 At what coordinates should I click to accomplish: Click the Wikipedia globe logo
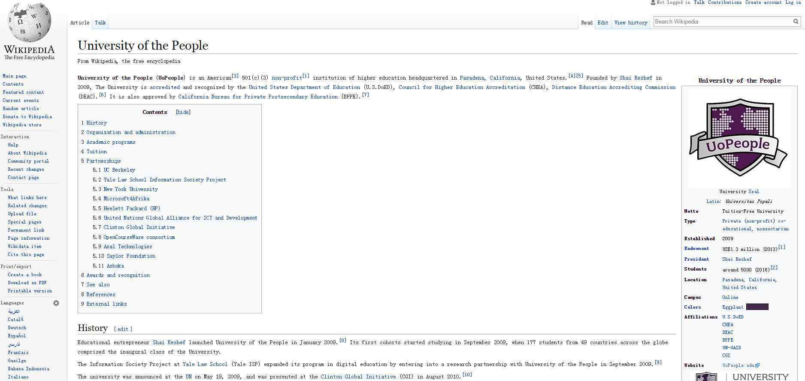coord(29,22)
